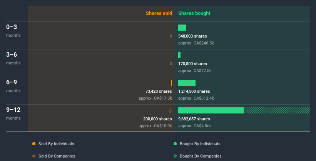This screenshot has height=161, width=316.
Task: Select the Bought By Individuals legend label
Action: (x=200, y=144)
